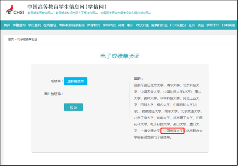Open 就业 navigation item
238x166 pixels.
click(201, 25)
